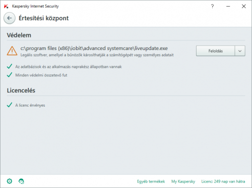Click the orange warning triangle icon
The image size is (252, 188).
(x=12, y=51)
